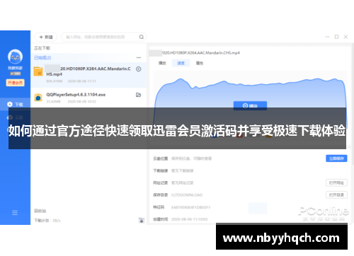Click the TDDOWNLOAD save directory path

(x=187, y=195)
